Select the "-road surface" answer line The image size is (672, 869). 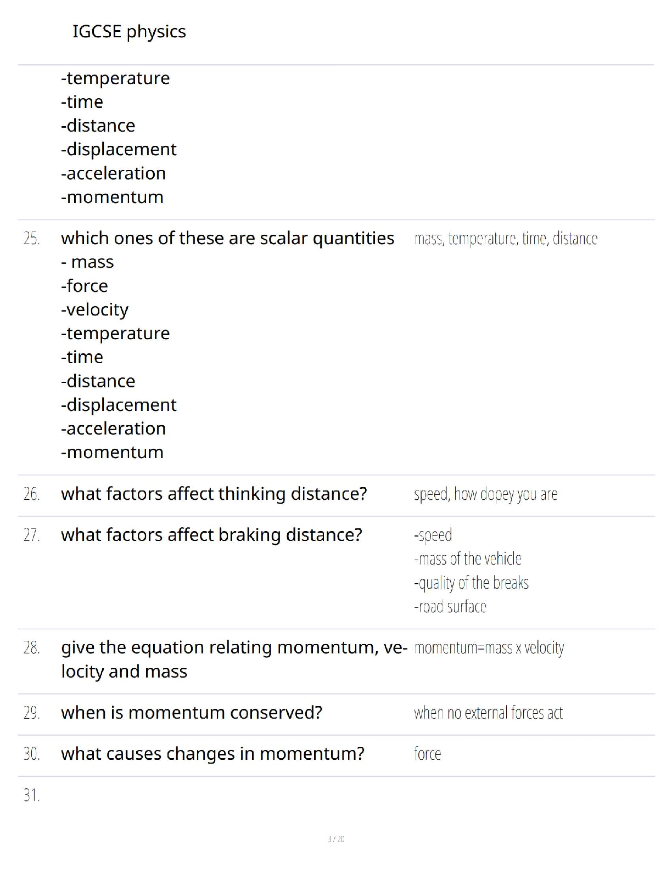pos(450,607)
